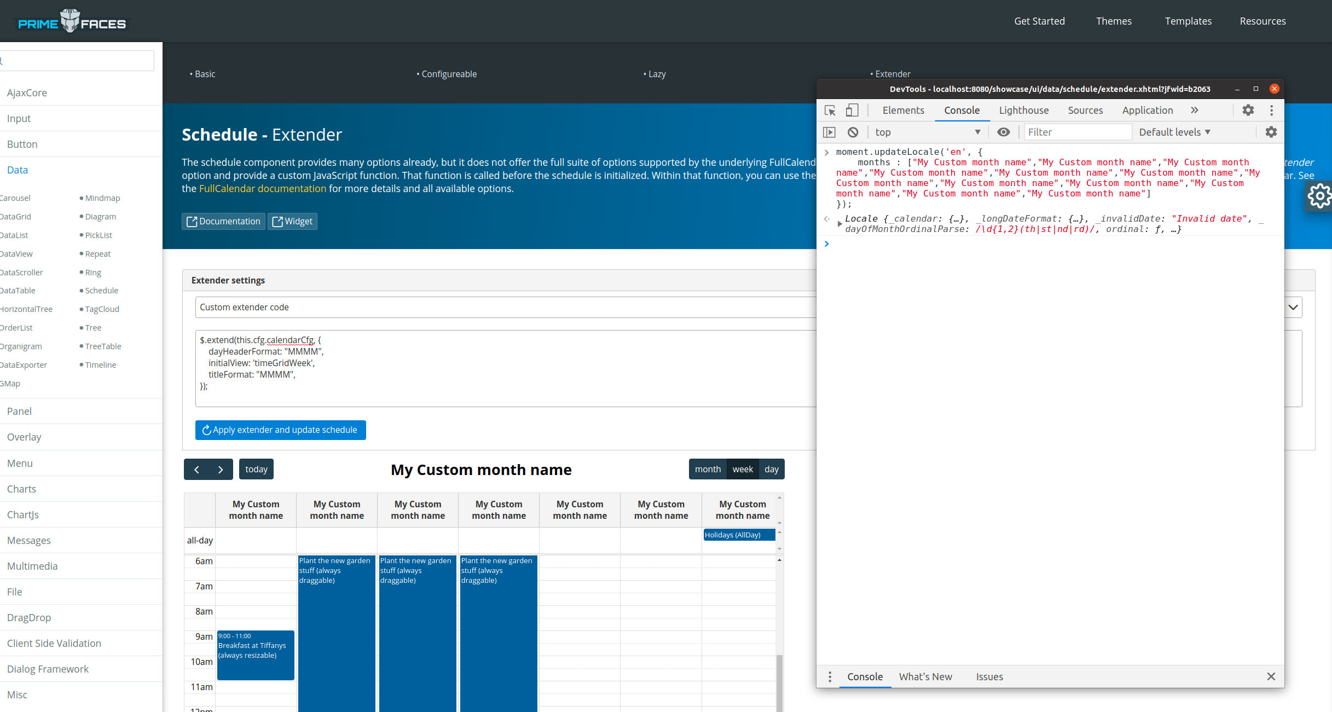Open the top execution context dropdown
The width and height of the screenshot is (1332, 712).
[928, 132]
